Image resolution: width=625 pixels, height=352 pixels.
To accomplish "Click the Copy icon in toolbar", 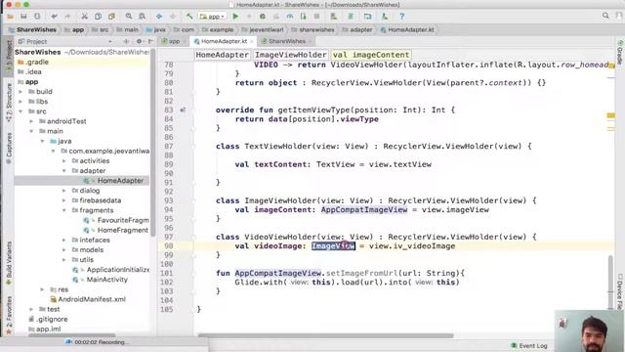I will [98, 17].
